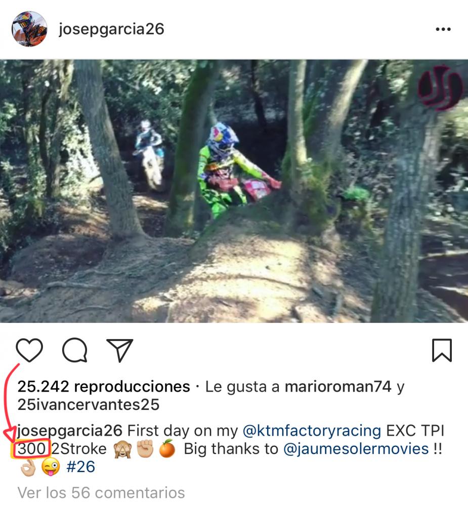This screenshot has height=506, width=468.
Task: Save post with the bookmark icon
Action: tap(442, 350)
